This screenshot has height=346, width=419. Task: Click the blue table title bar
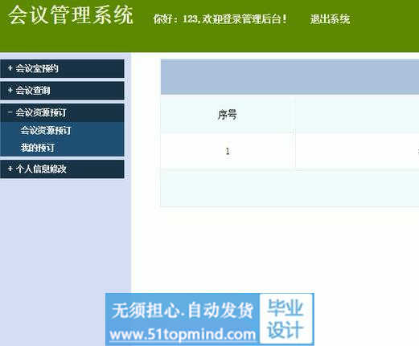pos(290,77)
